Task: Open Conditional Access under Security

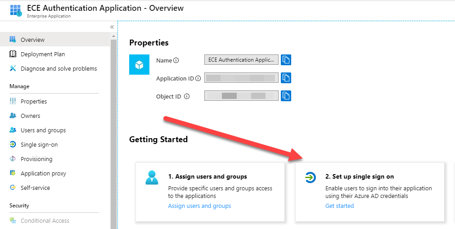Action: [x=45, y=220]
